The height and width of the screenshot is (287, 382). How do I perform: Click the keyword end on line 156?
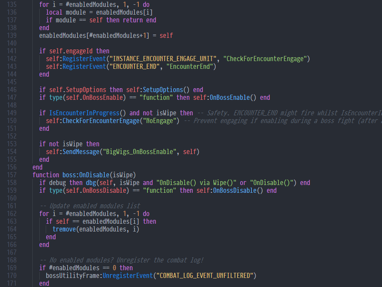pos(37,167)
